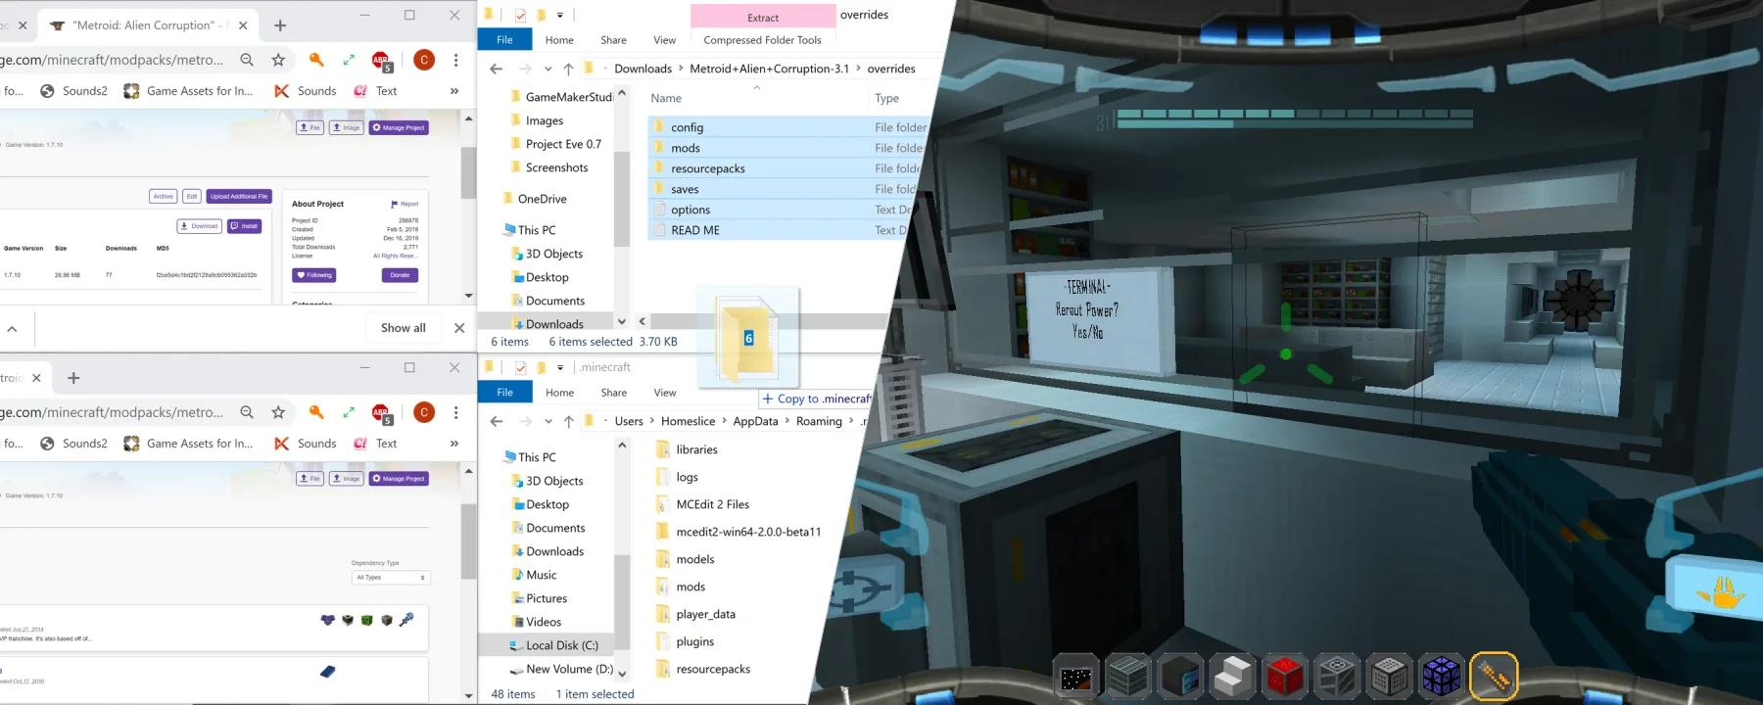Expand the quick access toolbar arrow in the overrides window
The height and width of the screenshot is (705, 1763).
[560, 15]
